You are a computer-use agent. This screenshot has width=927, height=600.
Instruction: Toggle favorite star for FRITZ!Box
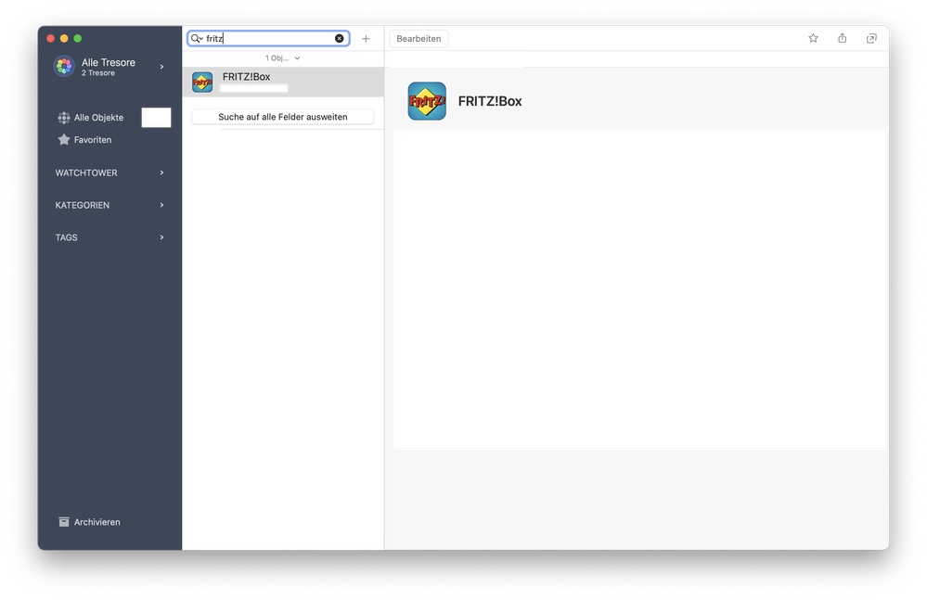[x=813, y=38]
